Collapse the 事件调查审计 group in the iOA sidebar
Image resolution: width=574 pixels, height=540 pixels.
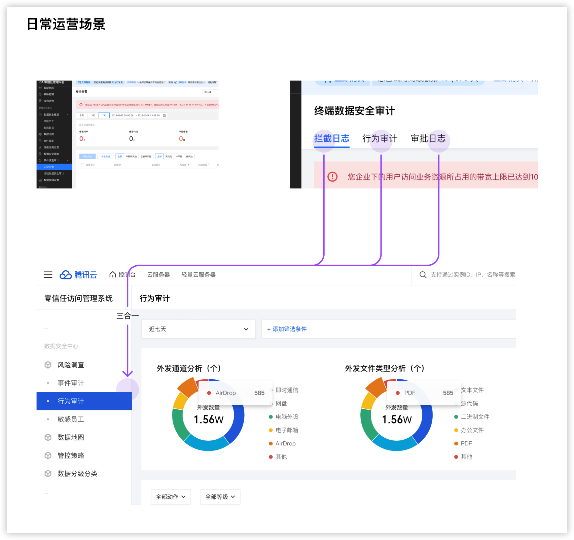click(x=68, y=161)
